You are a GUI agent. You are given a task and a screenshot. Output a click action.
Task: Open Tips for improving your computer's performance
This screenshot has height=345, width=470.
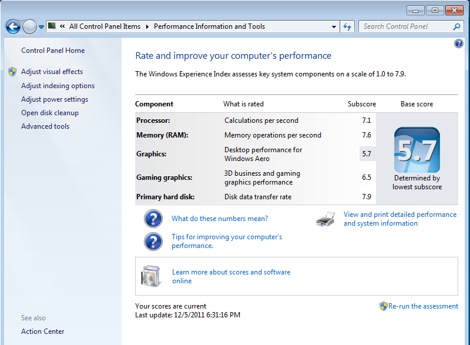click(x=227, y=241)
